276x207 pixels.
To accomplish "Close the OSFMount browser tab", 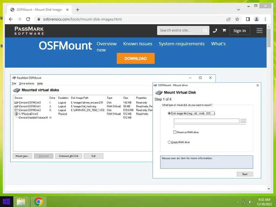I will coord(67,10).
